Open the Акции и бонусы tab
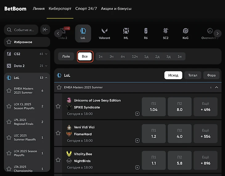This screenshot has height=176, width=225. click(x=116, y=9)
